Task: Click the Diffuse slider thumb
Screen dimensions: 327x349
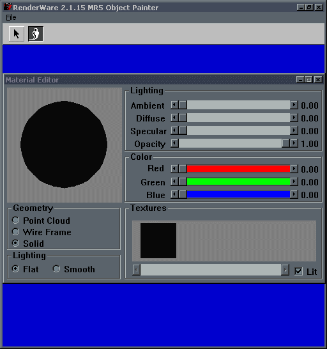Action: tap(183, 118)
